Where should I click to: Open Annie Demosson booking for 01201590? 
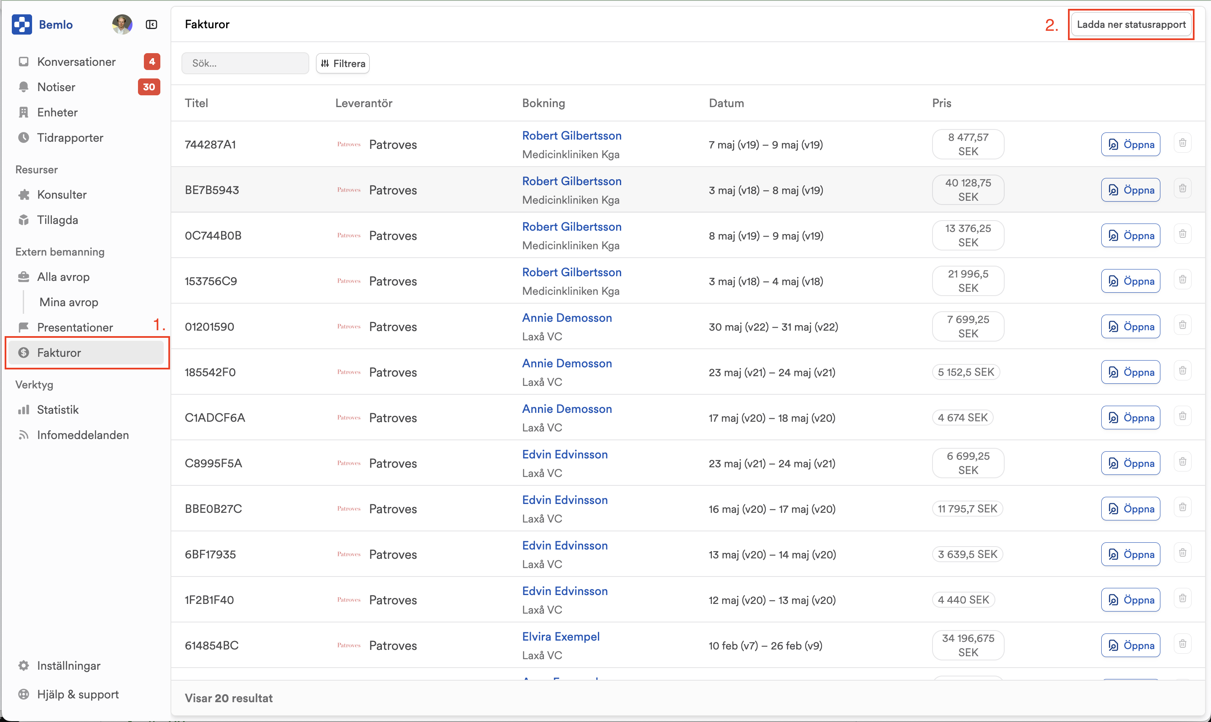tap(567, 318)
